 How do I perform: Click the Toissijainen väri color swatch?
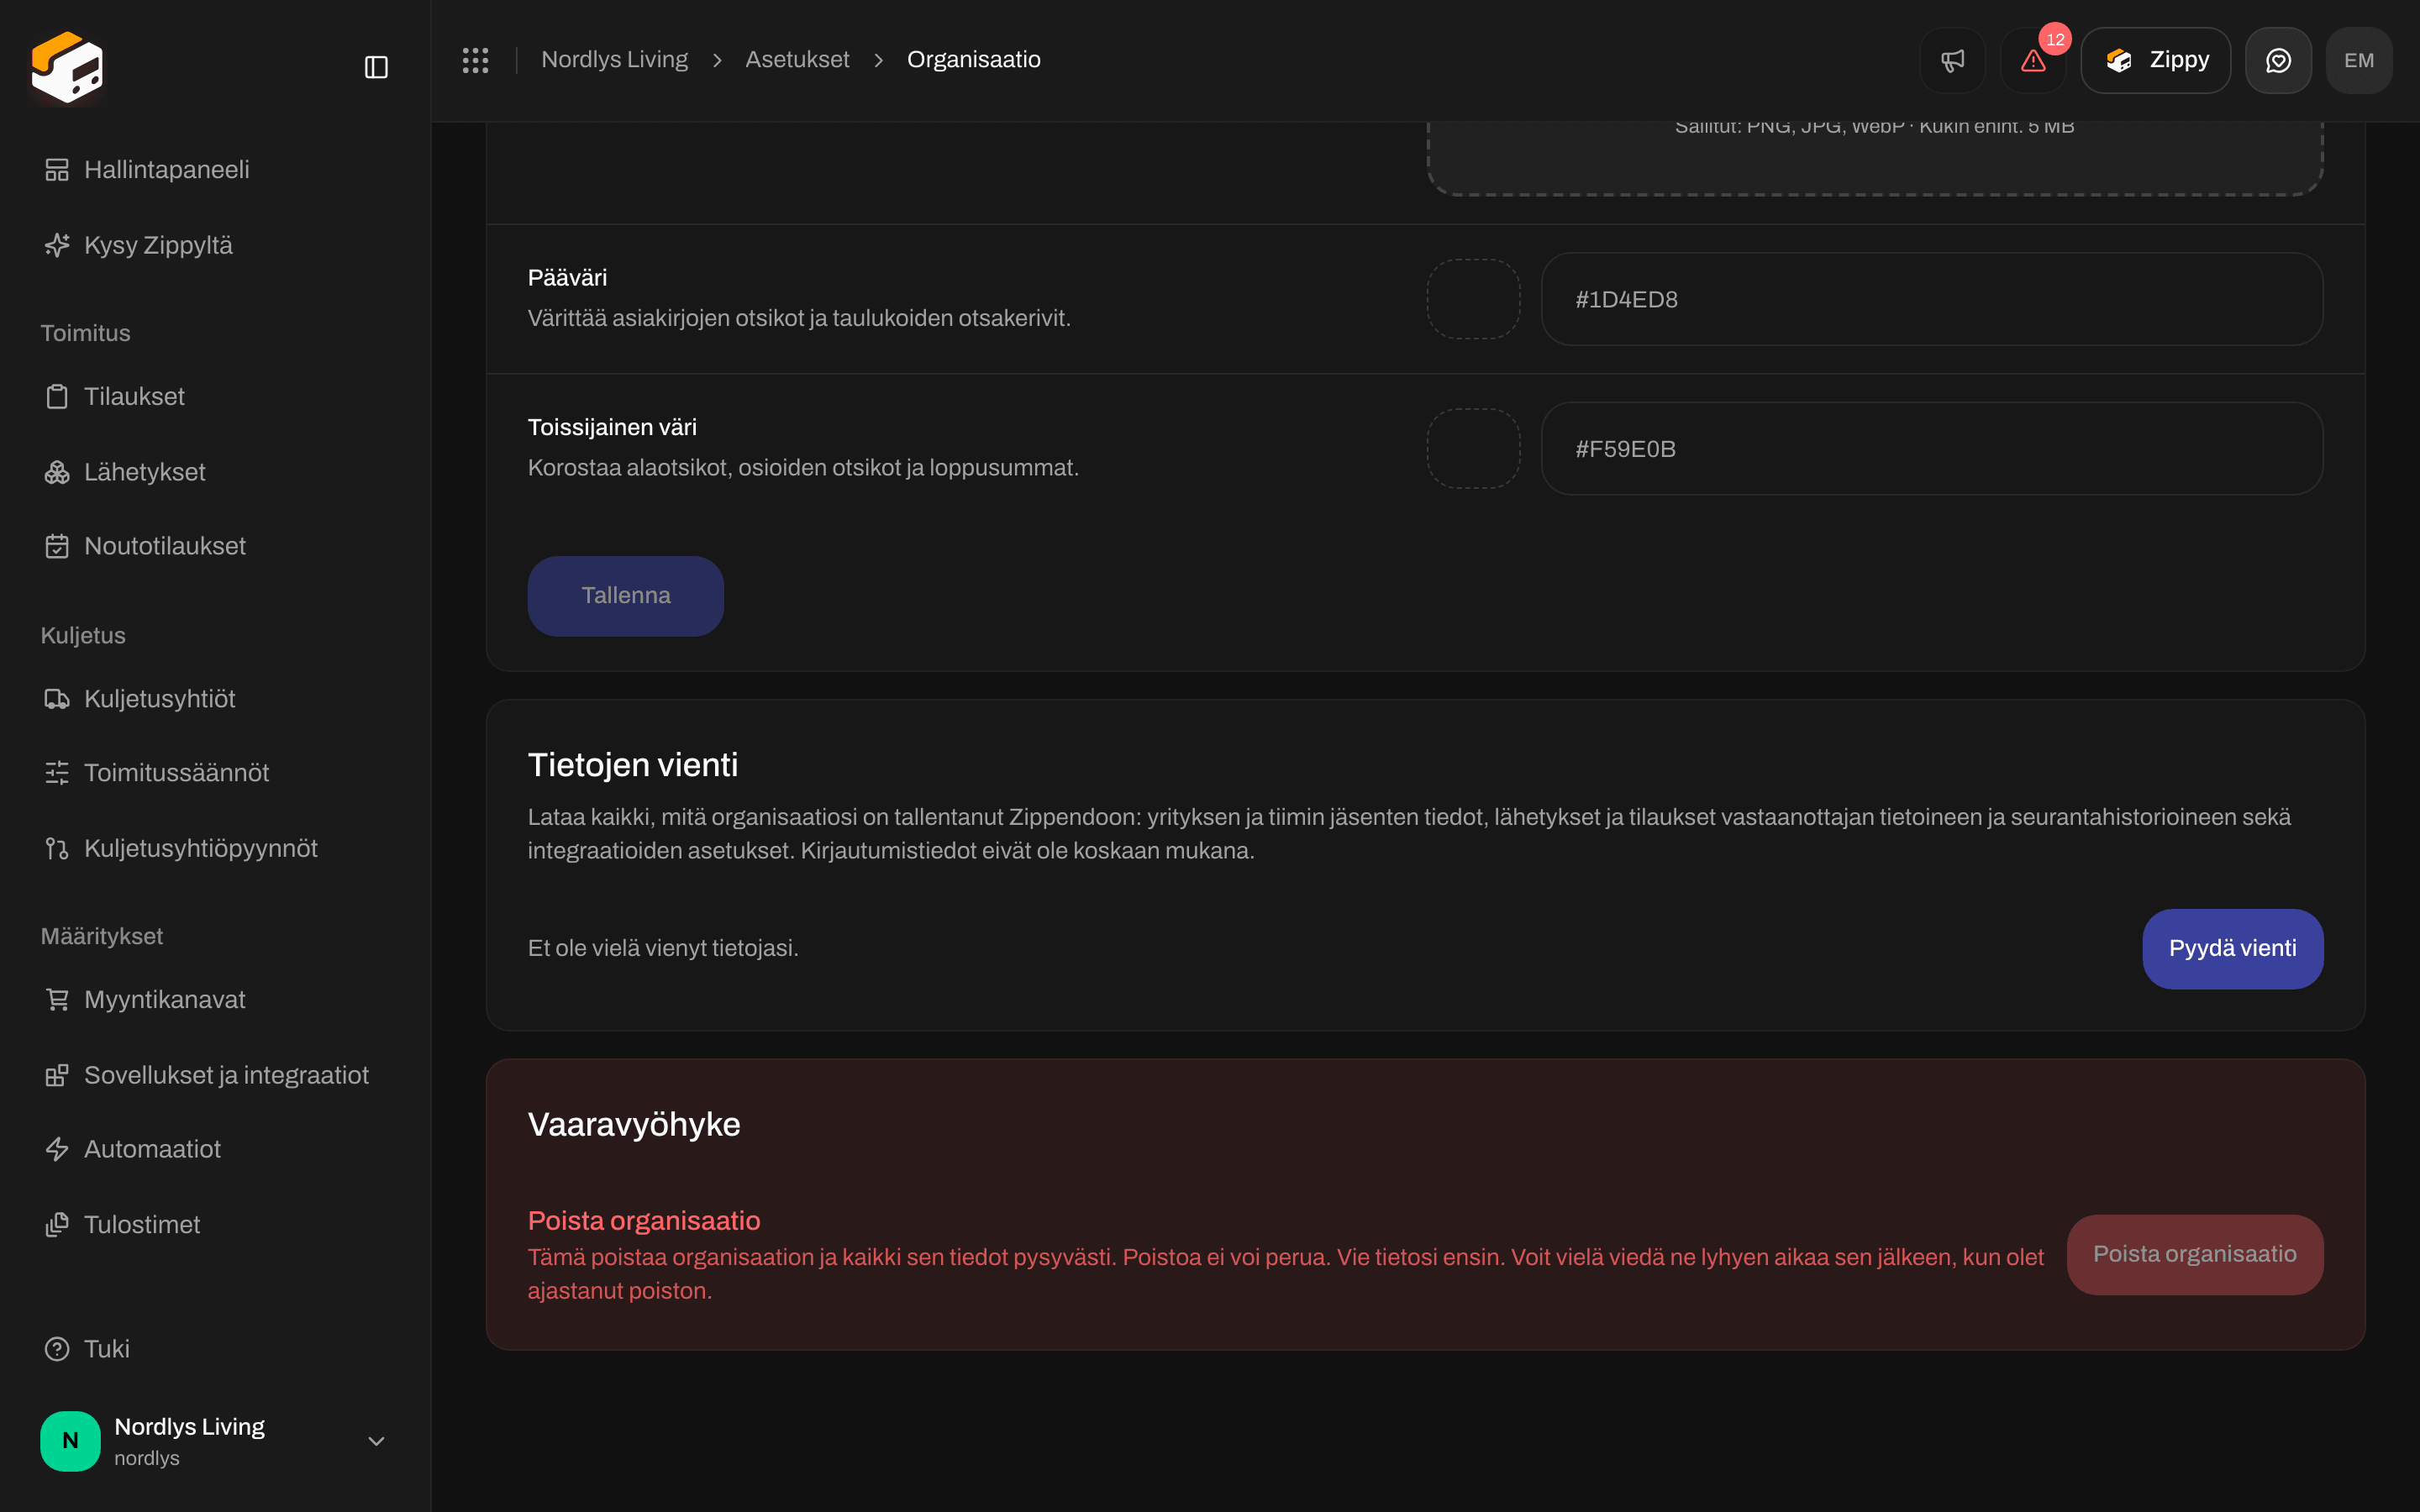[x=1473, y=449]
